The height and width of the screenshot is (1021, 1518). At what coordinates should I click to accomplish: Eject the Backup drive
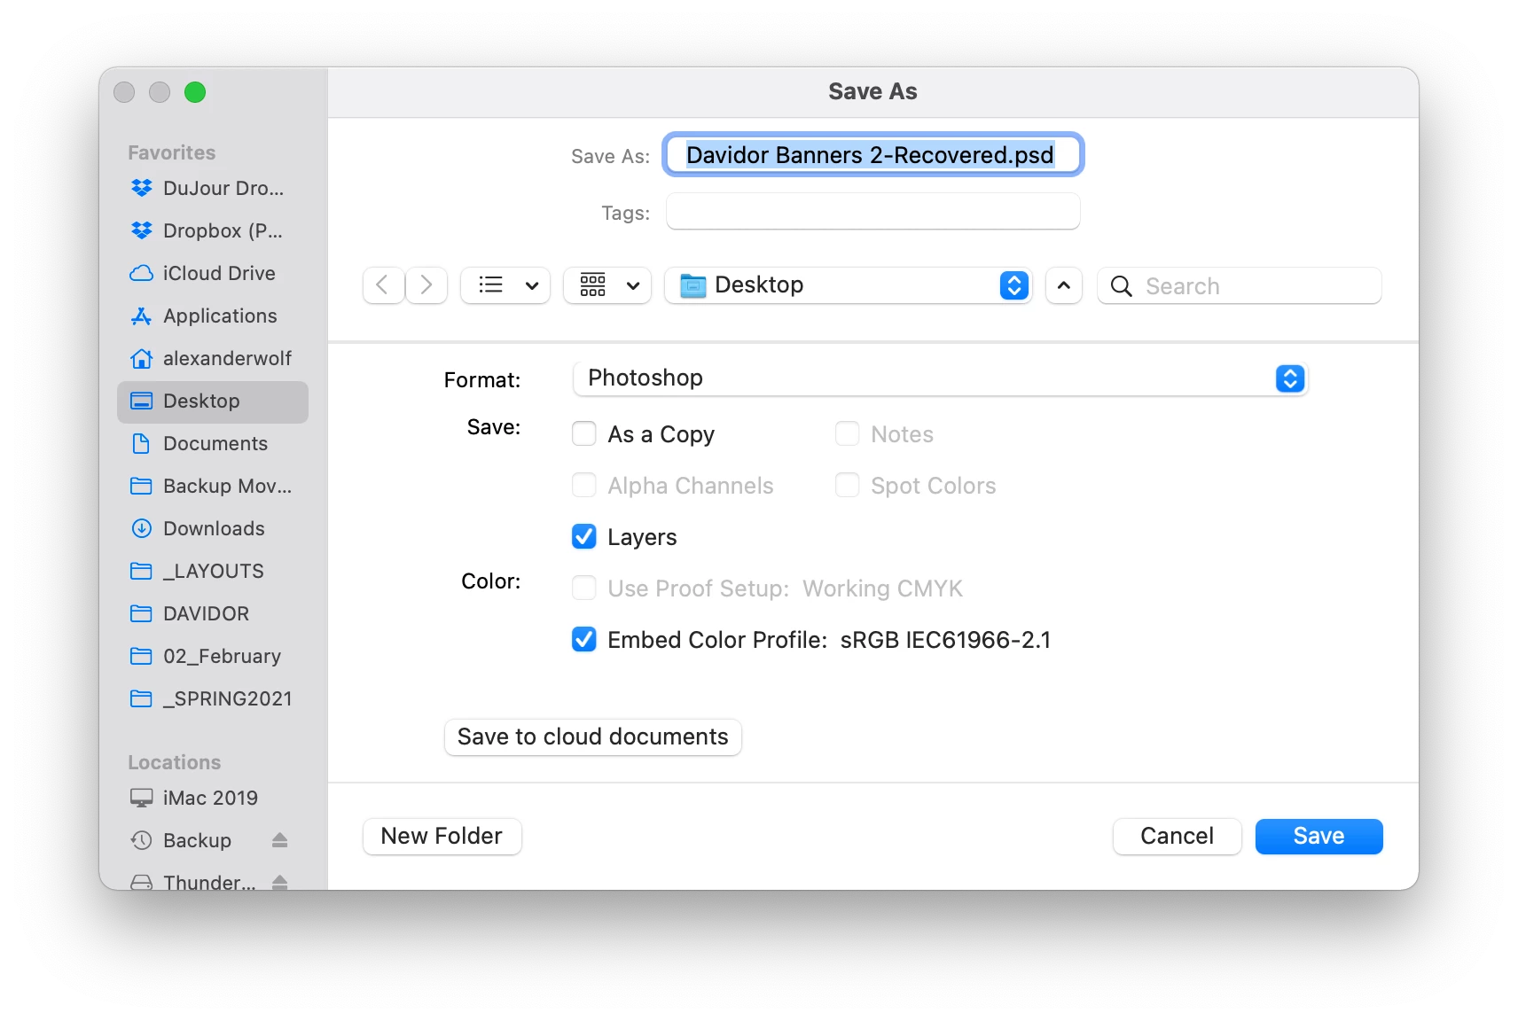point(280,840)
